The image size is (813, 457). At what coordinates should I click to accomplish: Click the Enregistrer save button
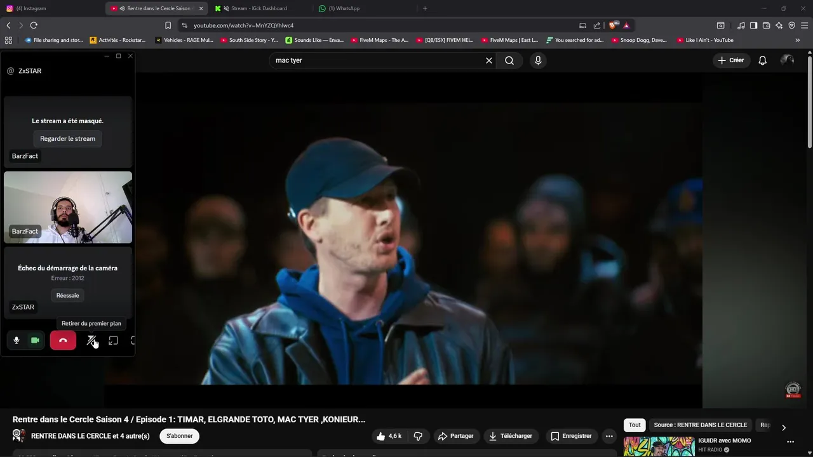tap(572, 436)
